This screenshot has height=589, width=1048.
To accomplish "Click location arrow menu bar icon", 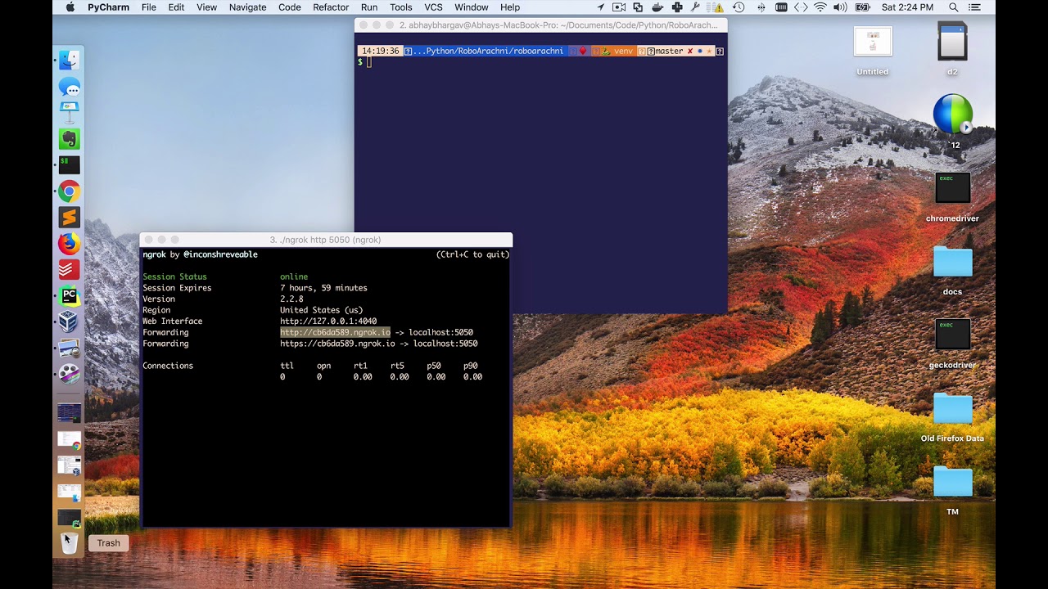I will 601,7.
